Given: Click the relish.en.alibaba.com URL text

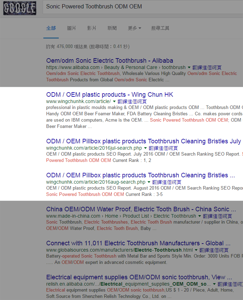Looking at the screenshot, I should pos(128,284).
